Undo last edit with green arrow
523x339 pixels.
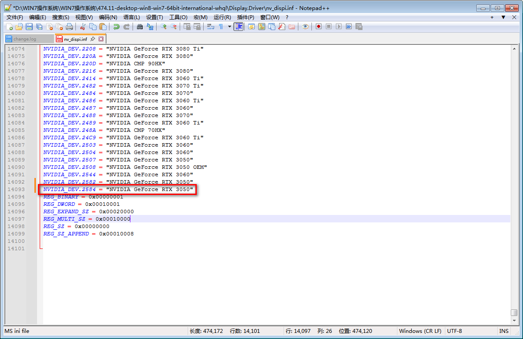point(116,27)
